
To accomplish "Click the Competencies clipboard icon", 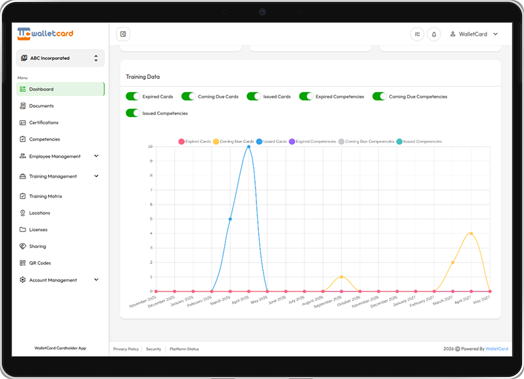I will [x=22, y=139].
